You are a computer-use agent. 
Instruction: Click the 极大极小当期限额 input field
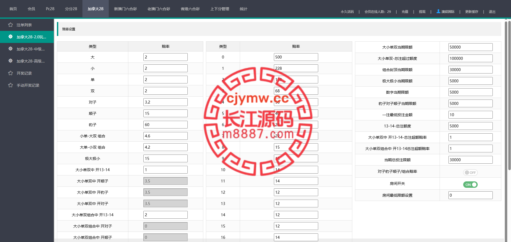click(470, 81)
